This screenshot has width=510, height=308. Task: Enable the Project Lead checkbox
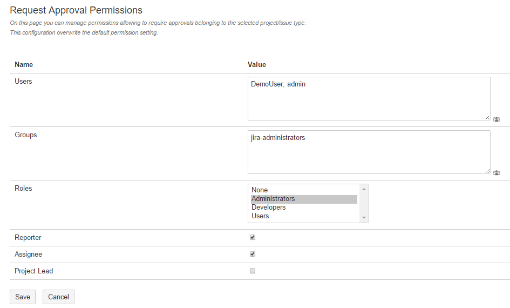252,271
